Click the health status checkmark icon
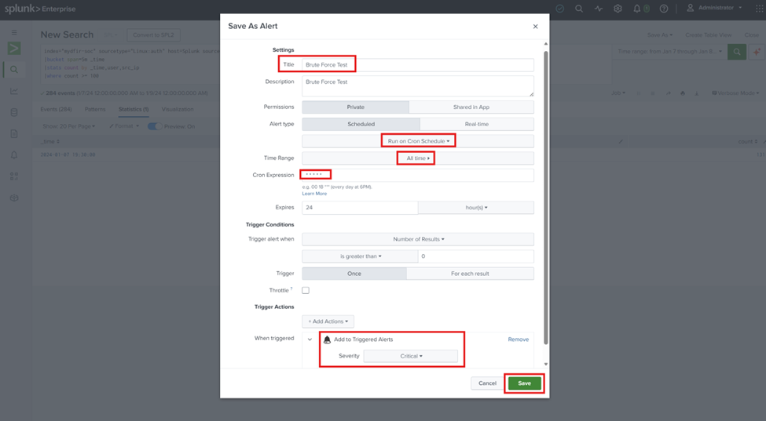 (x=560, y=9)
